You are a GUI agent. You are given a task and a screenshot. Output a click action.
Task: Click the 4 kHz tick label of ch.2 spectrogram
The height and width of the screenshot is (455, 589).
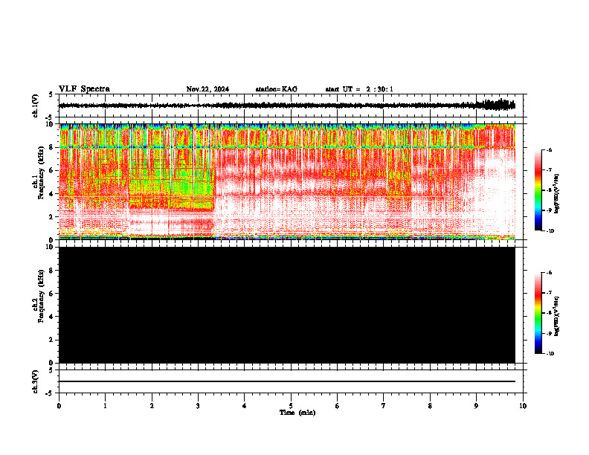pos(52,317)
